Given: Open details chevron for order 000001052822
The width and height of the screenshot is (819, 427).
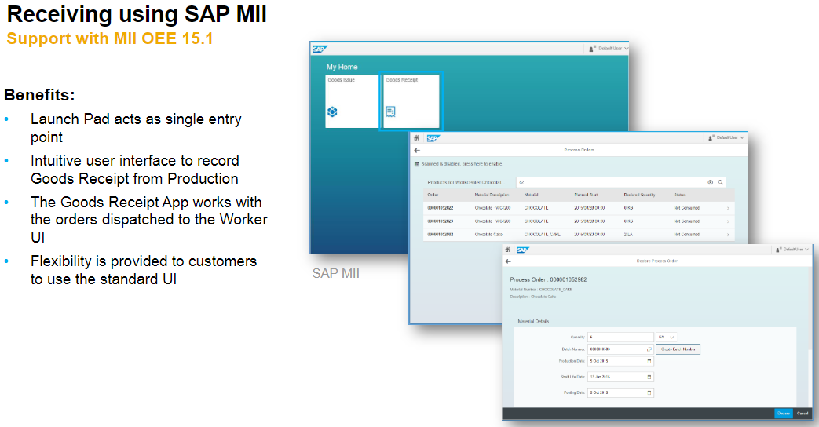Looking at the screenshot, I should click(x=728, y=208).
